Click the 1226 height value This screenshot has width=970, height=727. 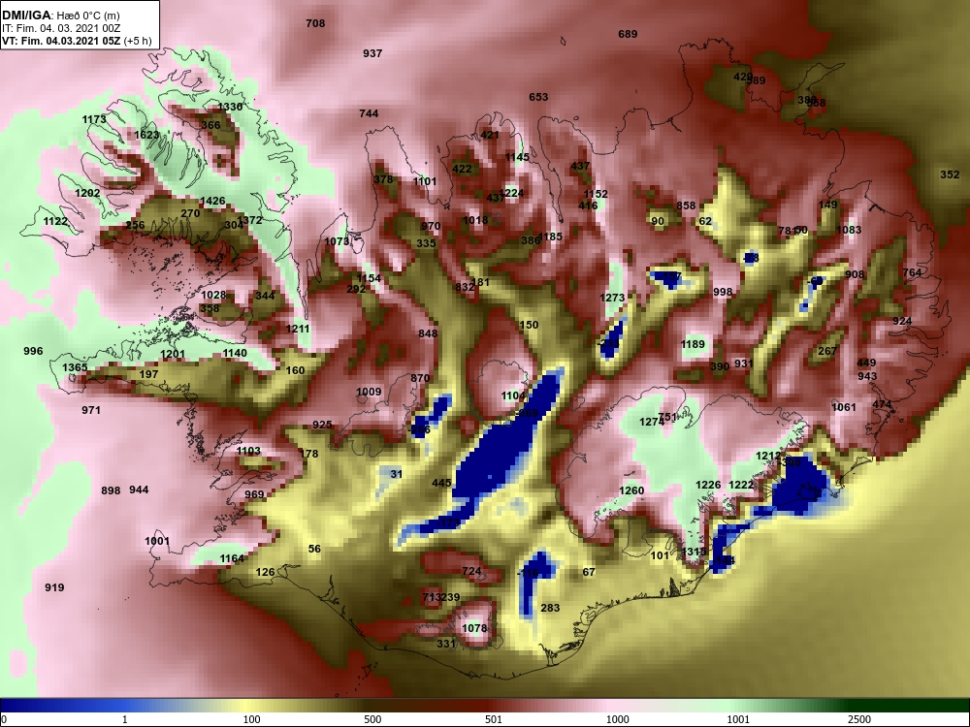tap(708, 485)
